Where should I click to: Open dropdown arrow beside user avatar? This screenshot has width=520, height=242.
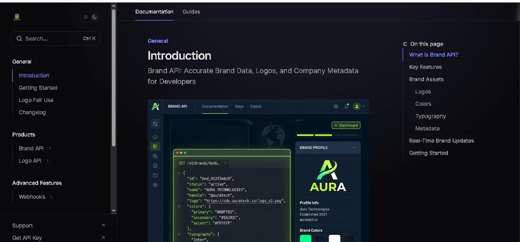(364, 106)
